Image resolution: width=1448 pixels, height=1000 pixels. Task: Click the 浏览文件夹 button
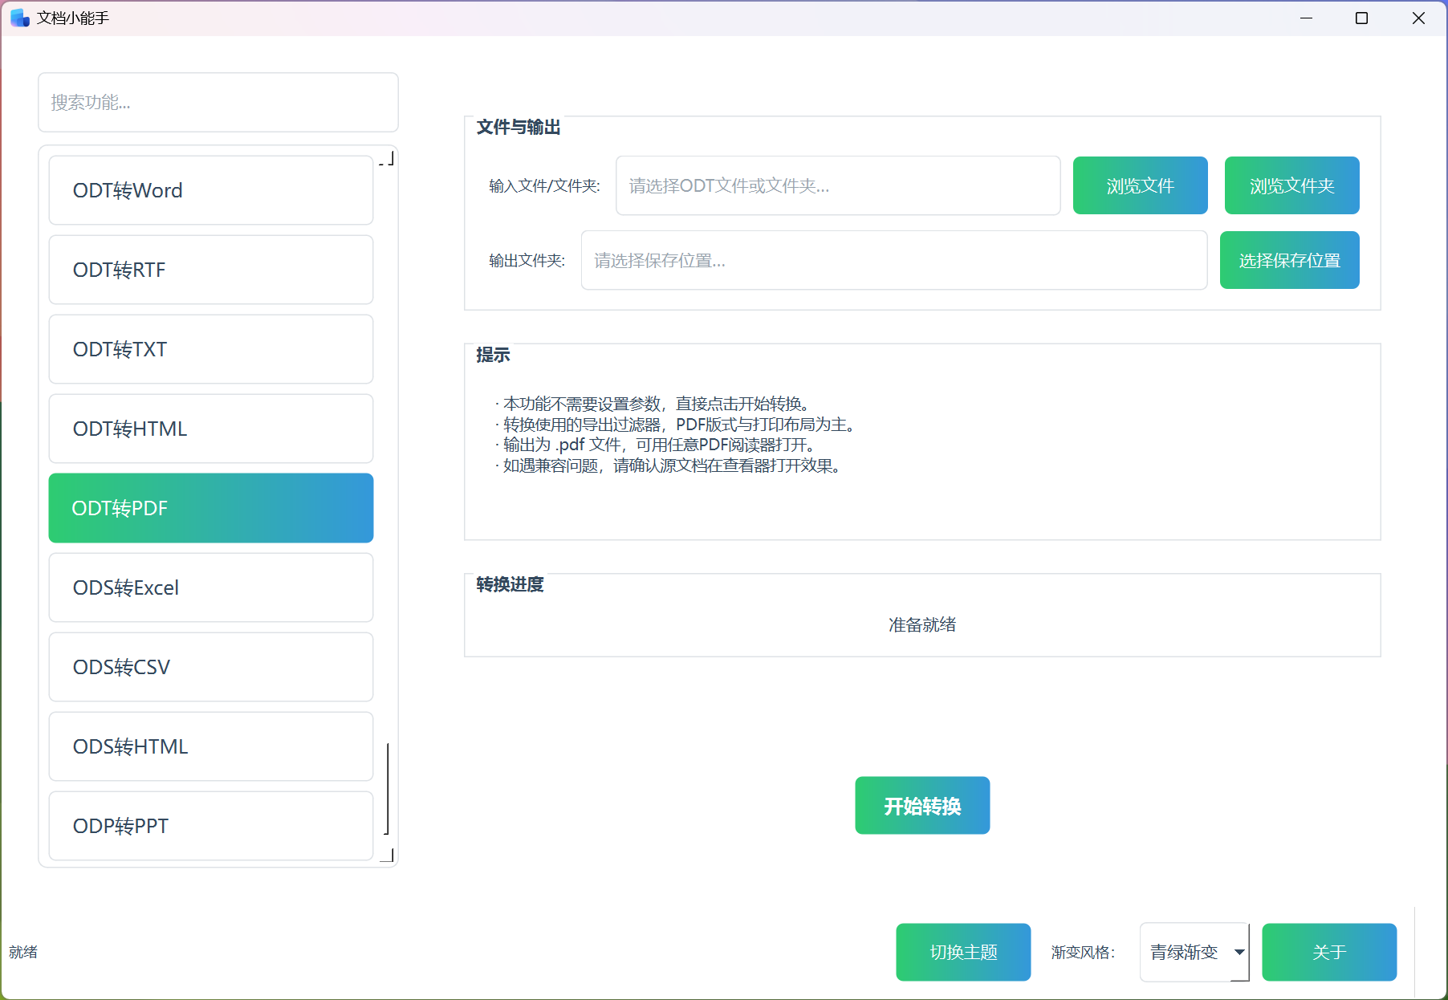click(1291, 185)
